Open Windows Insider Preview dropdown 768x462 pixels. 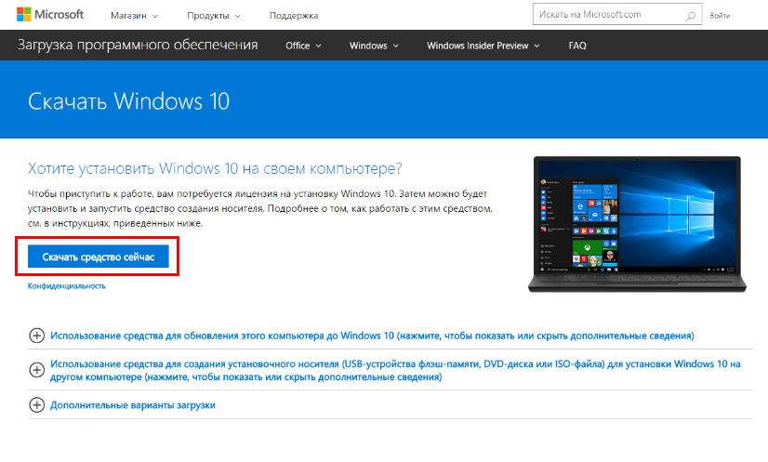coord(483,46)
